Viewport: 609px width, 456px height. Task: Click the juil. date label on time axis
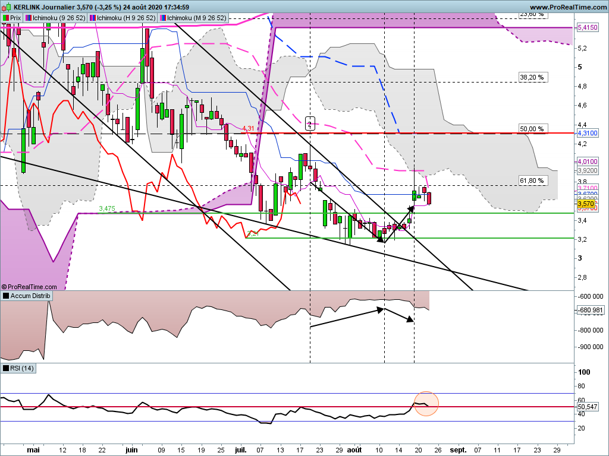pyautogui.click(x=241, y=450)
